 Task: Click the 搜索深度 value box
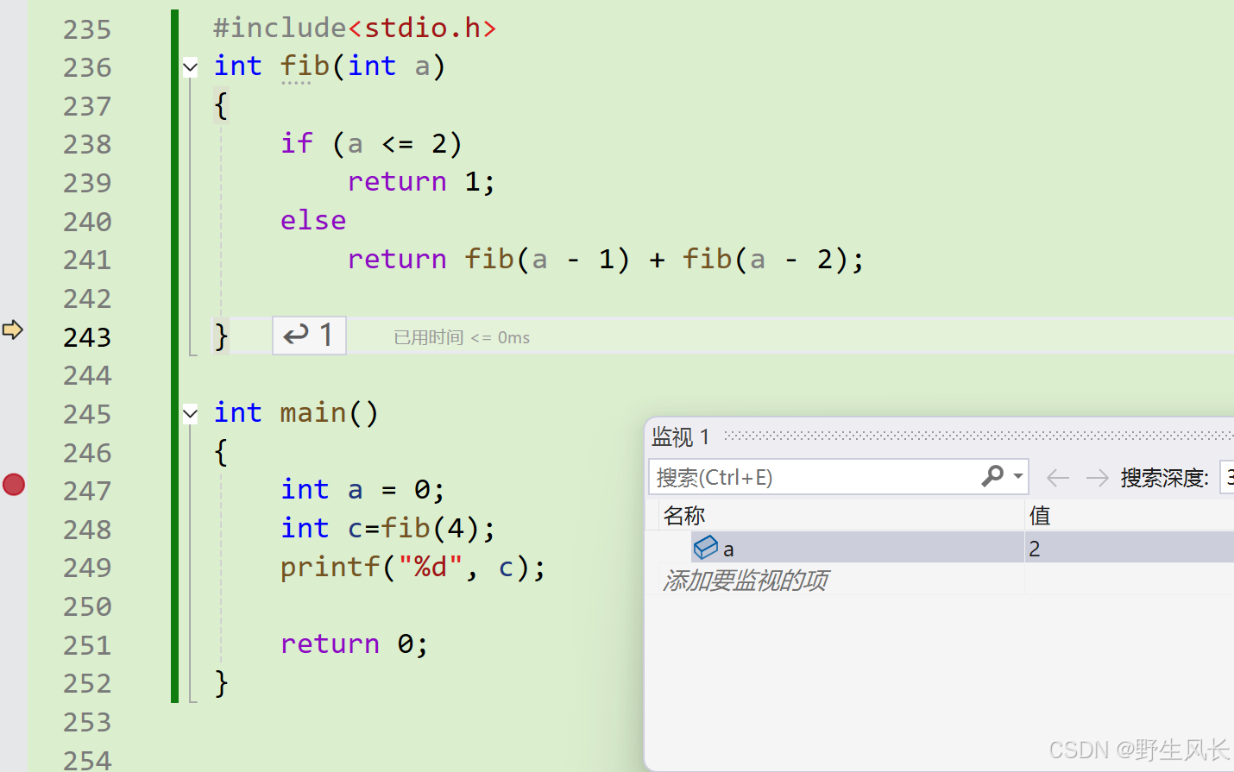[1227, 477]
